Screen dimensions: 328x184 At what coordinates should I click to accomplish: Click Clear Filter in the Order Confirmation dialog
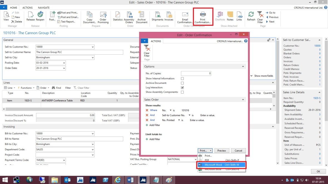[x=147, y=52]
